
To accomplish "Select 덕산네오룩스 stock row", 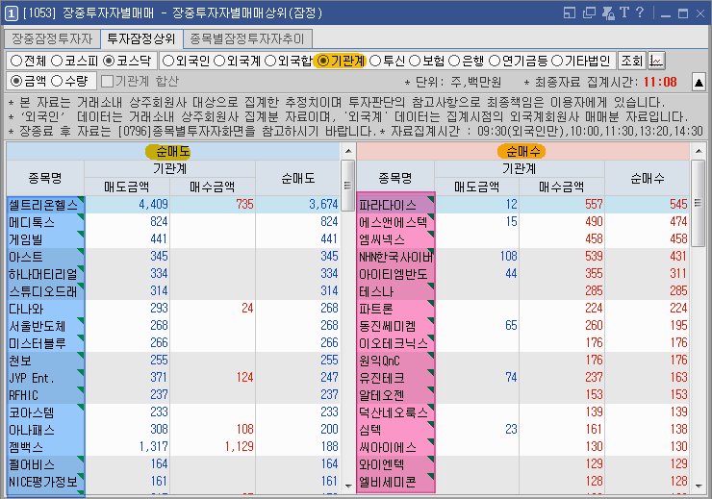I will pyautogui.click(x=396, y=412).
